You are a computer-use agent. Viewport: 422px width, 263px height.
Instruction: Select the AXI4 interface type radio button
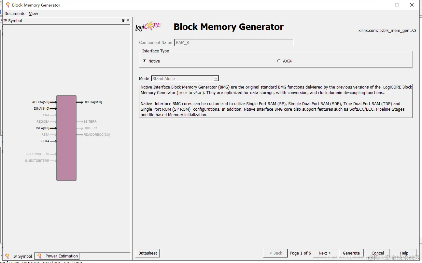point(279,61)
